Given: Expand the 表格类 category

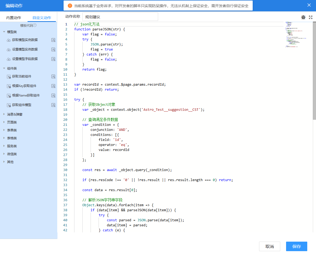Looking at the screenshot, I should 4,138.
